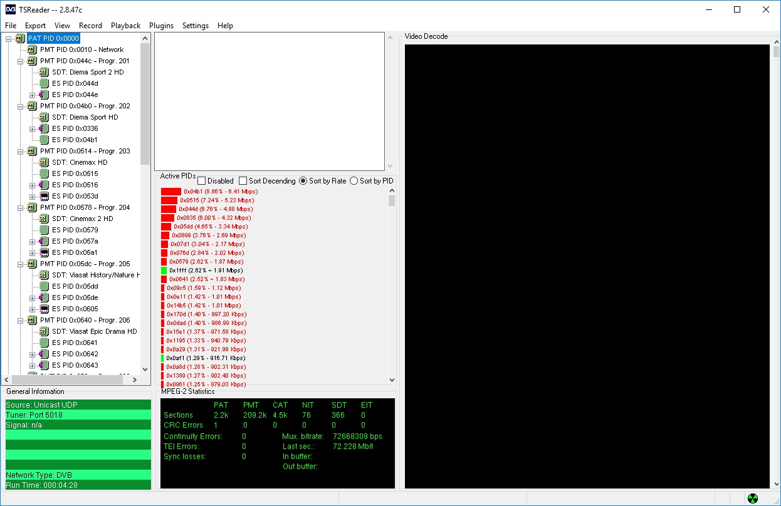781x506 pixels.
Task: Enable the Disabled checkbox for Active PIDs
Action: pos(202,181)
